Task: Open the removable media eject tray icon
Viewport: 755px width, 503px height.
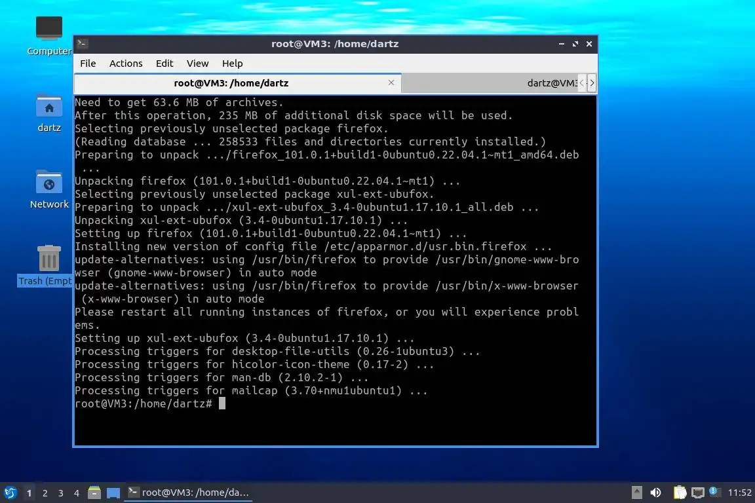Action: 636,493
